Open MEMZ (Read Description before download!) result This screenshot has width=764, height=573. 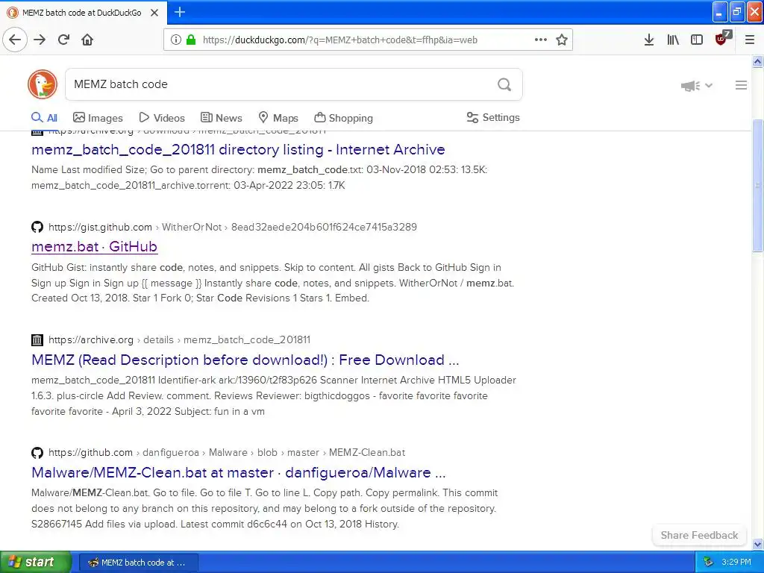245,360
